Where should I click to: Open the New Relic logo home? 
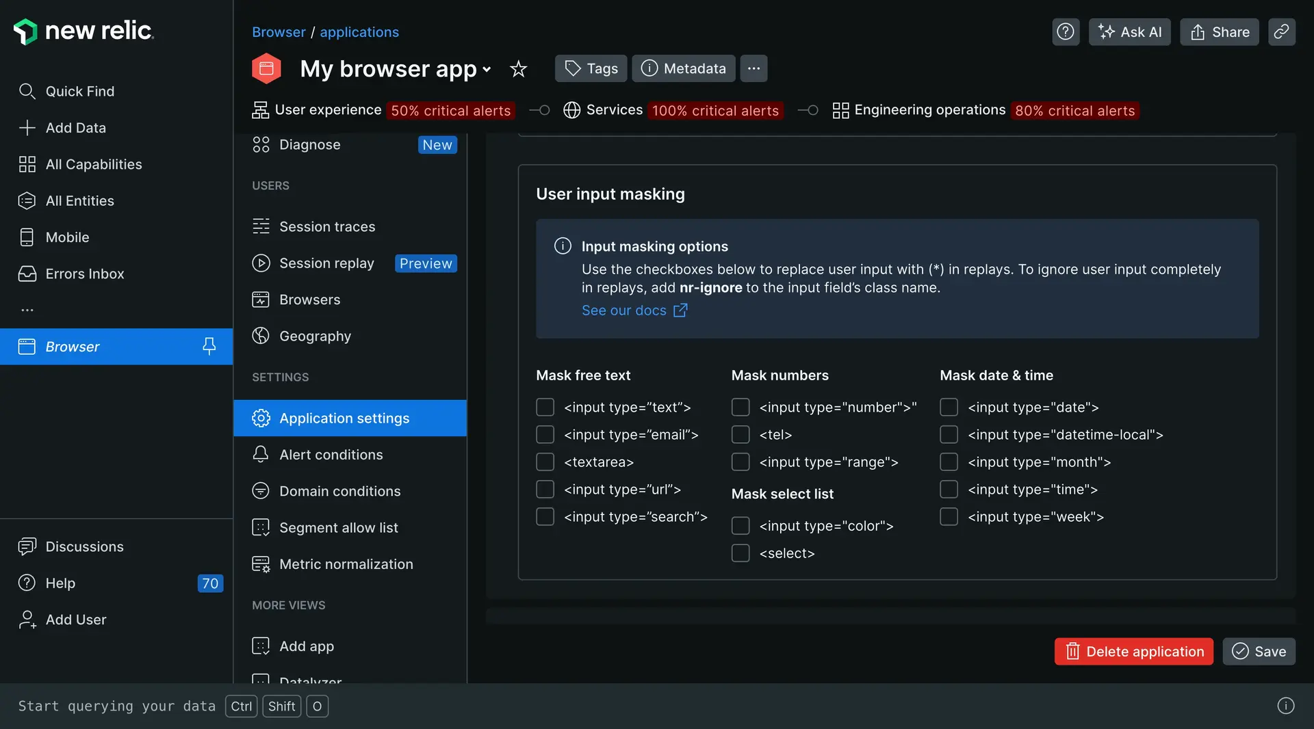[x=83, y=31]
